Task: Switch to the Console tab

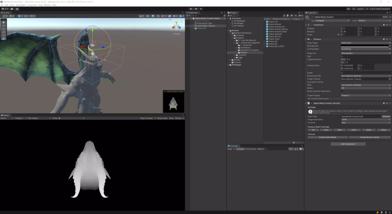Action: 233,146
